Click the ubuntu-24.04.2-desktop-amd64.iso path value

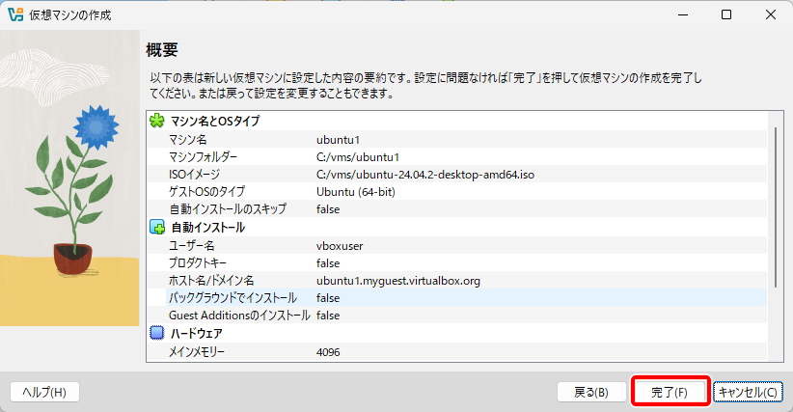click(425, 175)
